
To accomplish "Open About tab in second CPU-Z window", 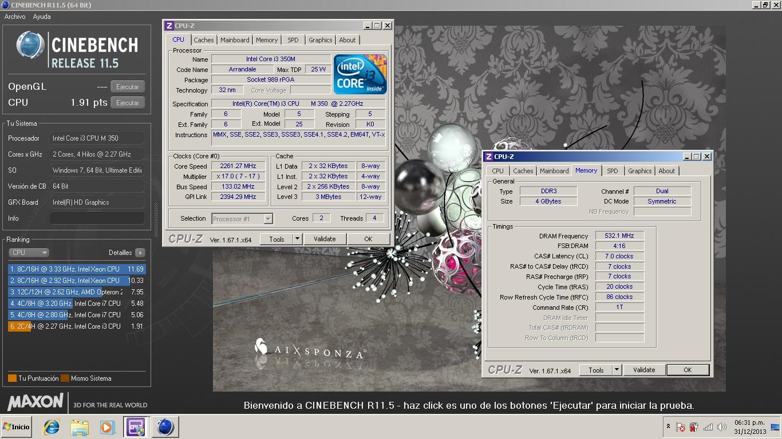I will click(x=667, y=171).
